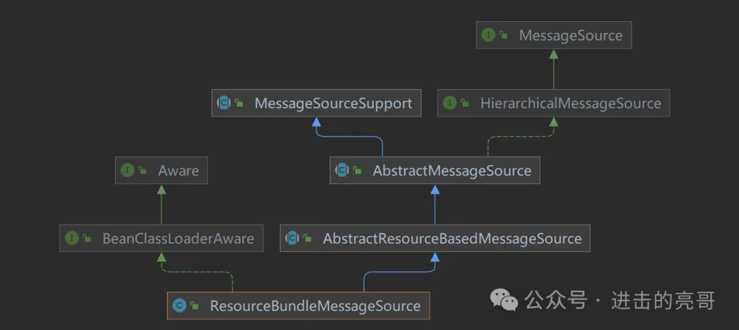Click the lock icon on MessageSourceSupport
The image size is (739, 330).
click(x=239, y=103)
